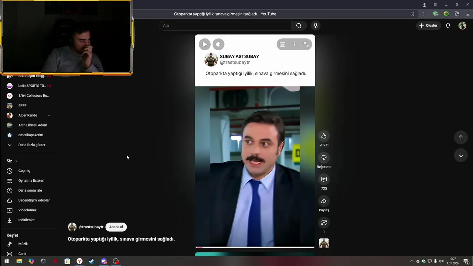This screenshot has width=473, height=266.
Task: Open the Siz section chevron
Action: tap(16, 161)
